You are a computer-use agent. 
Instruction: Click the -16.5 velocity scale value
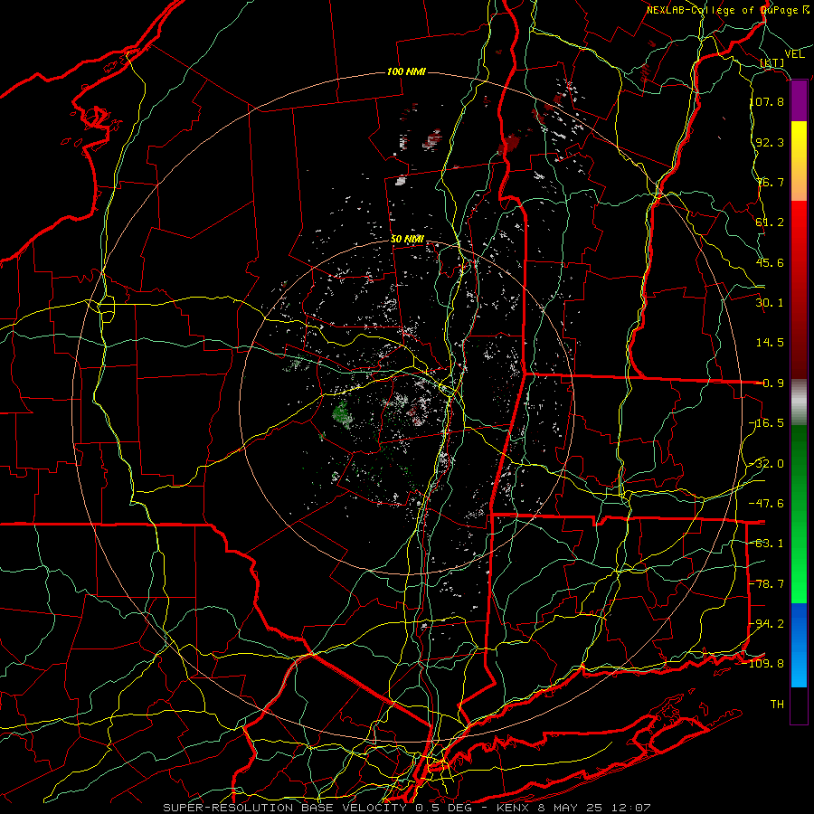(767, 423)
